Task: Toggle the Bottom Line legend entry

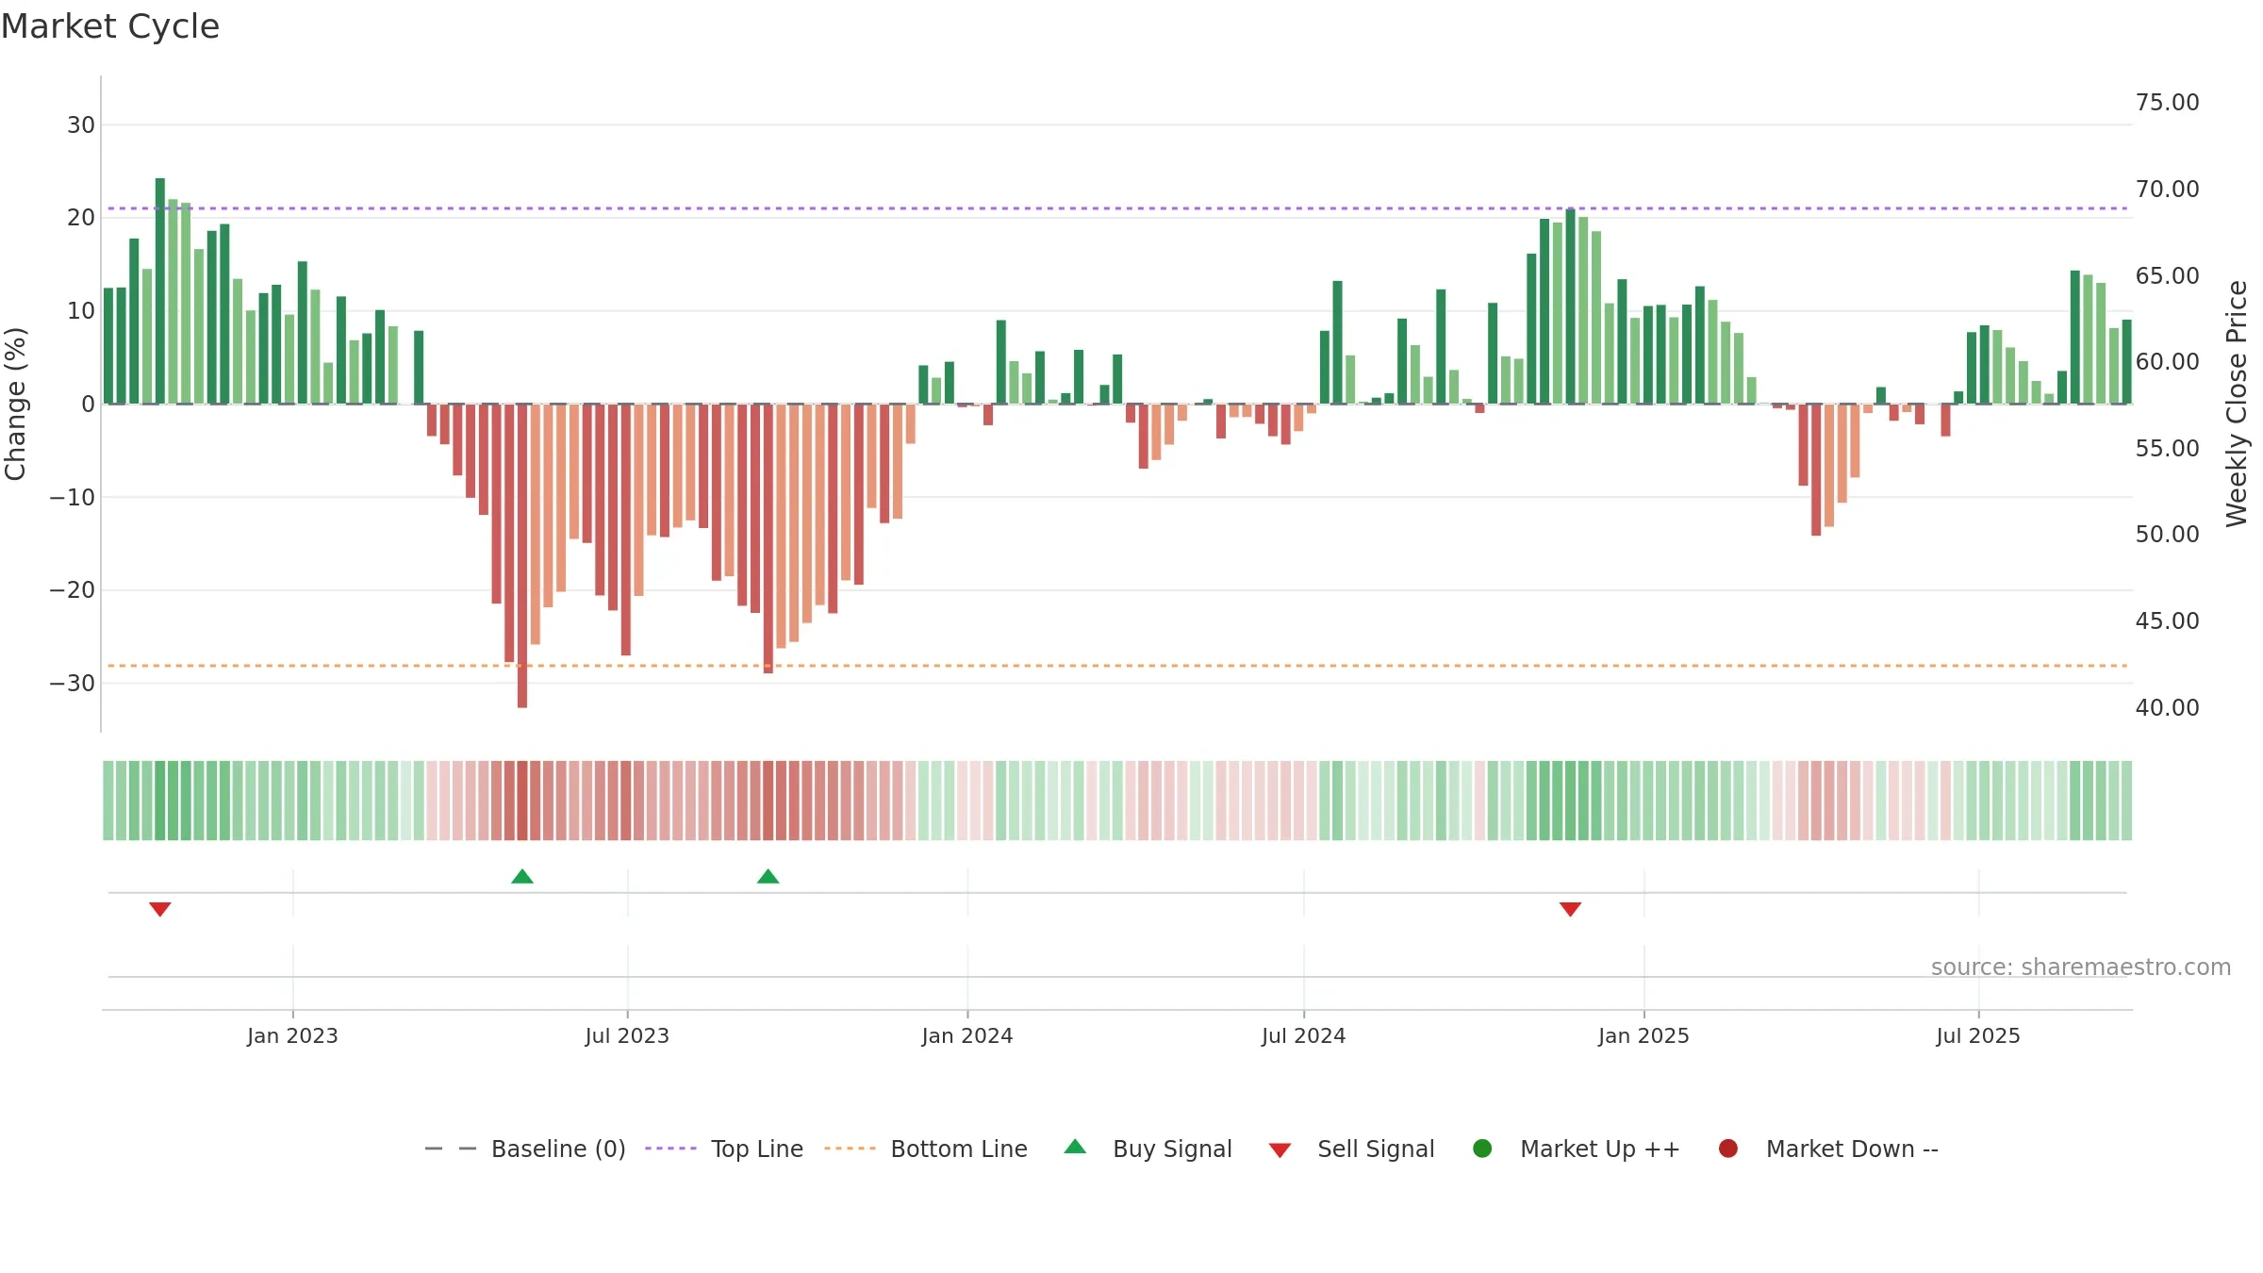Action: 926,1149
